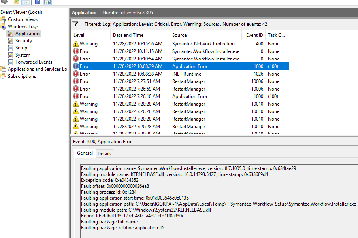Screen dimensions: 358x238
Task: Click the forward arrow toolbar icon
Action: click(x=4, y=2)
